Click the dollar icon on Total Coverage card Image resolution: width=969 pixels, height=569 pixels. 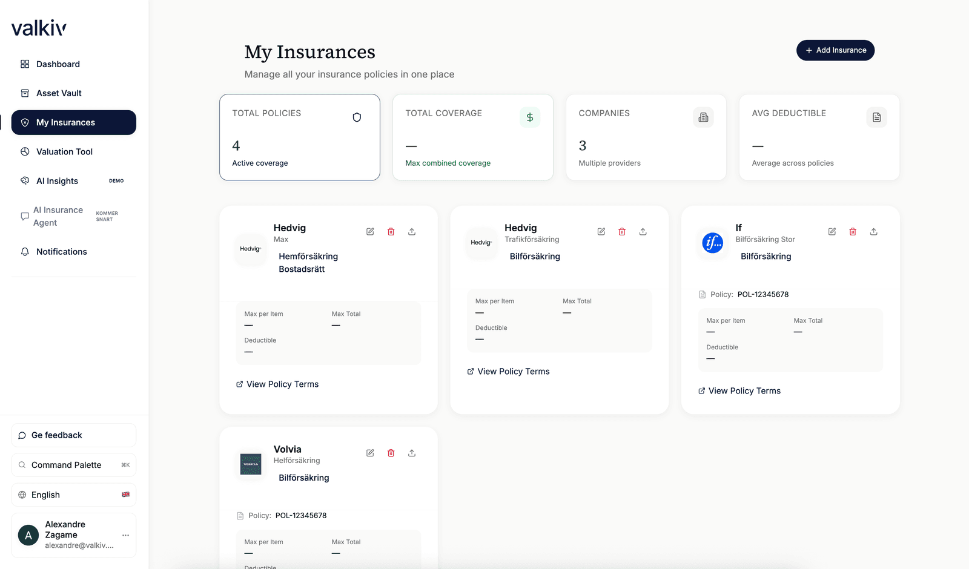(x=529, y=117)
